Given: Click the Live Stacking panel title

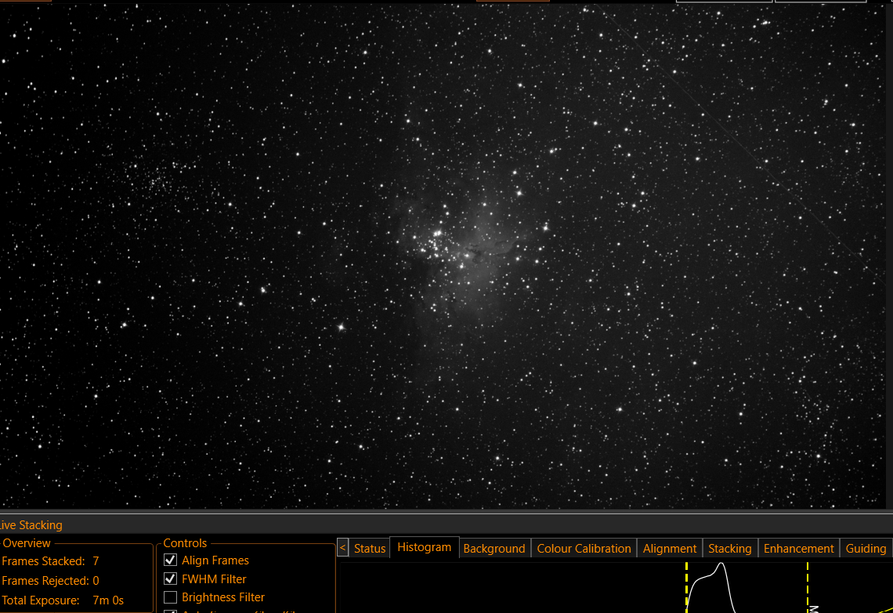Looking at the screenshot, I should pos(31,524).
